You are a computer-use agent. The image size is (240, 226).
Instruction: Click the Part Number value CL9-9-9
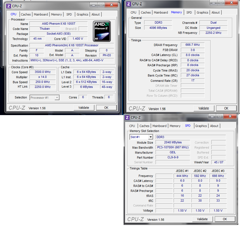coord(173,157)
